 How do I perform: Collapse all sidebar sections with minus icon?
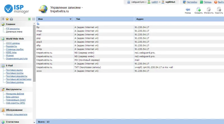tap(34, 19)
